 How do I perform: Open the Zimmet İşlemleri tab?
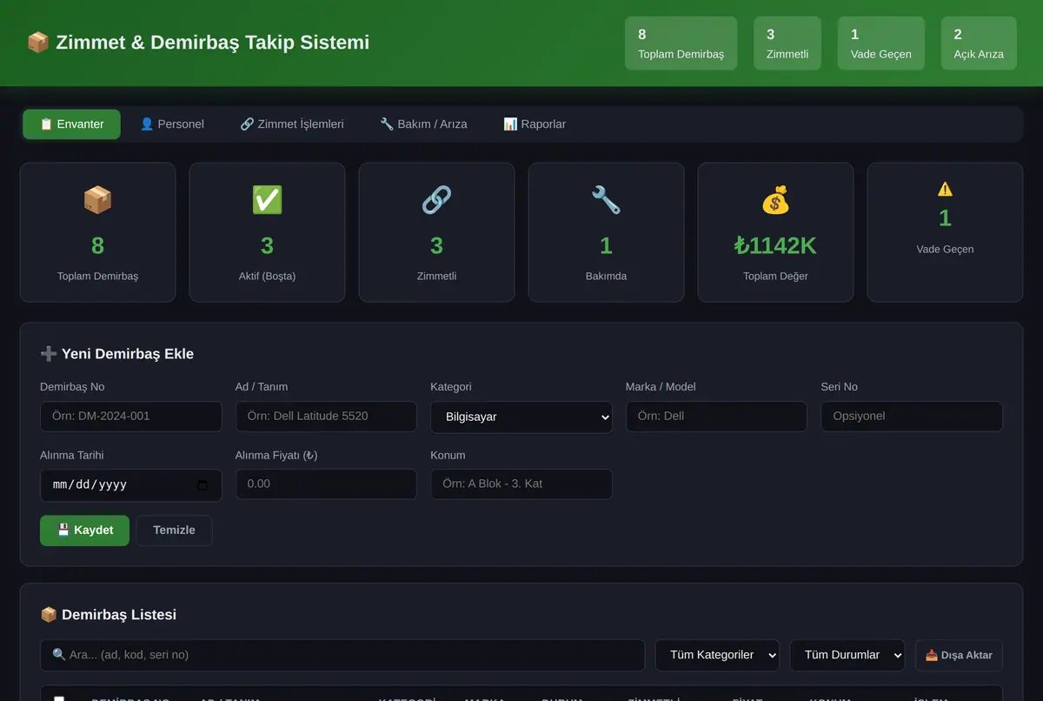(292, 124)
